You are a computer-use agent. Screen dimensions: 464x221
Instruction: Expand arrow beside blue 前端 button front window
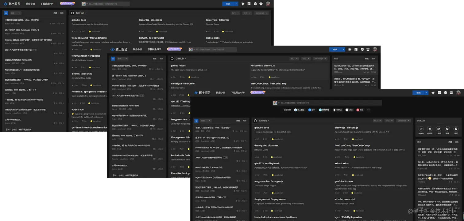(x=426, y=92)
